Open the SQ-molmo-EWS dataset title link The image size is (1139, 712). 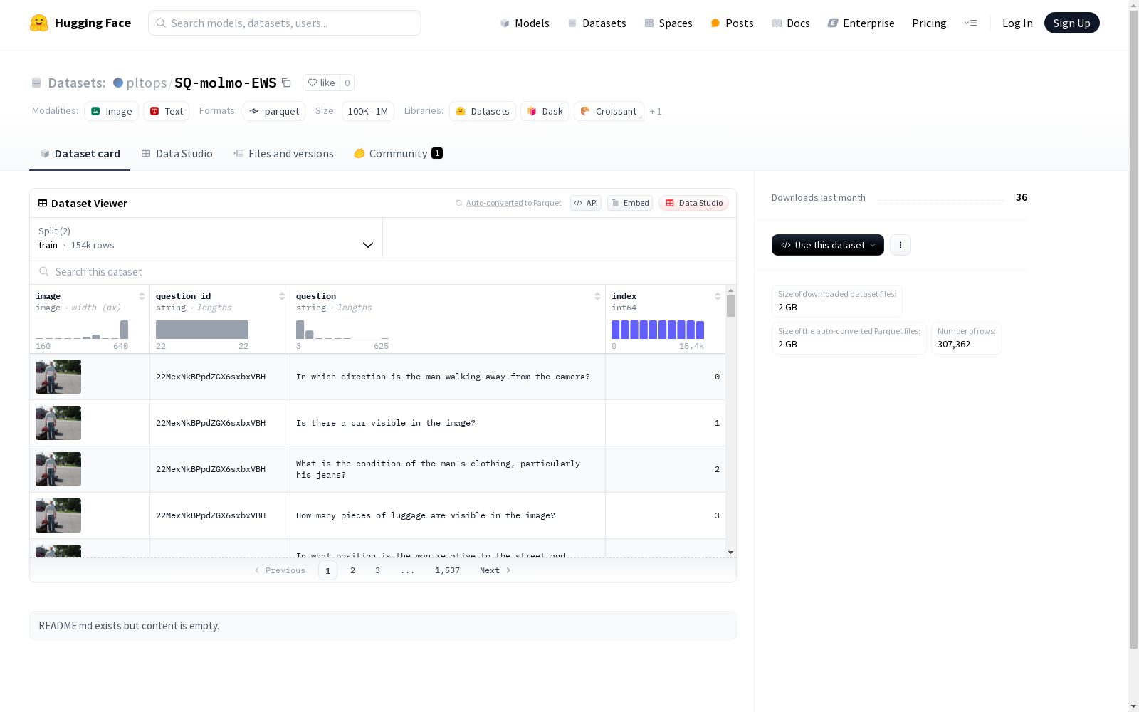(226, 83)
